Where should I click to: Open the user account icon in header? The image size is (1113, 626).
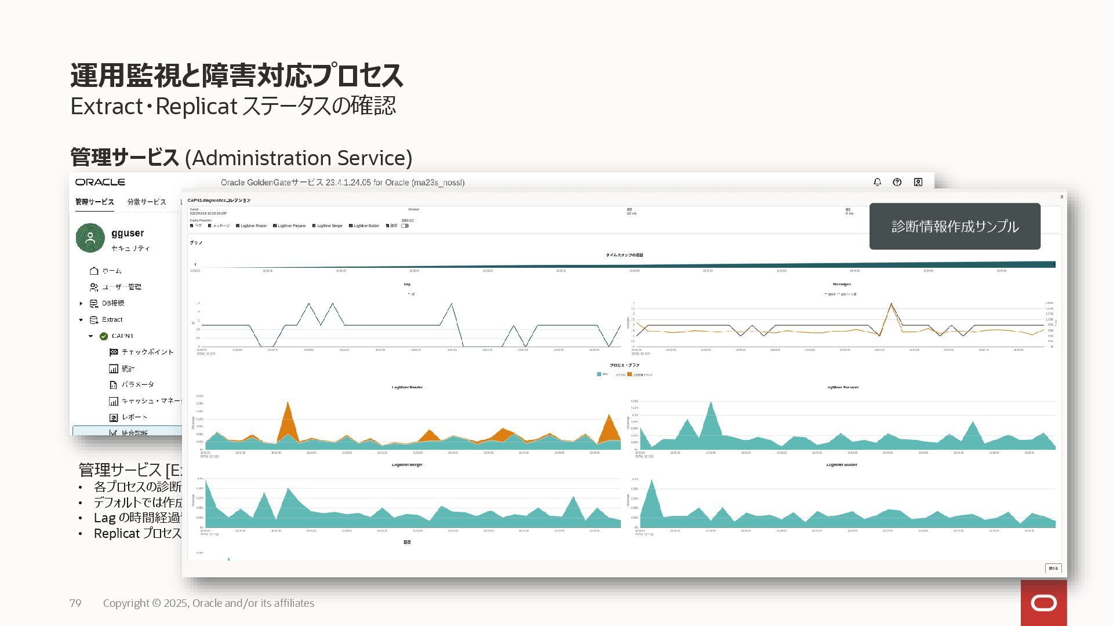[x=918, y=182]
